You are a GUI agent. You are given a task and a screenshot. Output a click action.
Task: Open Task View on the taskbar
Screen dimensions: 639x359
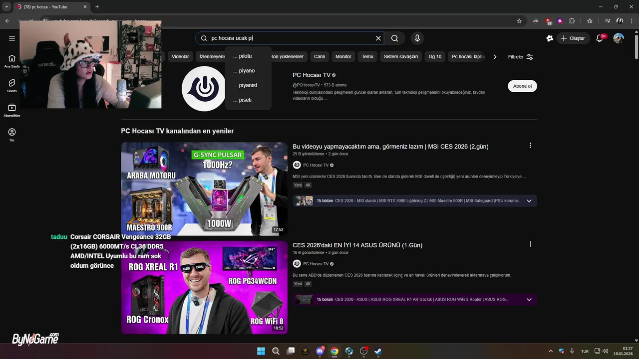[291, 351]
